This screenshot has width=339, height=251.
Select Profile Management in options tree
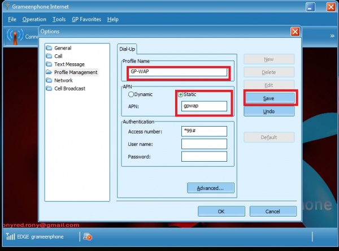76,72
